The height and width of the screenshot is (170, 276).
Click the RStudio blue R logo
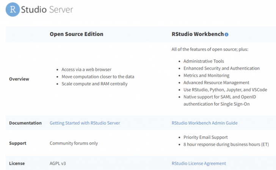pyautogui.click(x=13, y=9)
